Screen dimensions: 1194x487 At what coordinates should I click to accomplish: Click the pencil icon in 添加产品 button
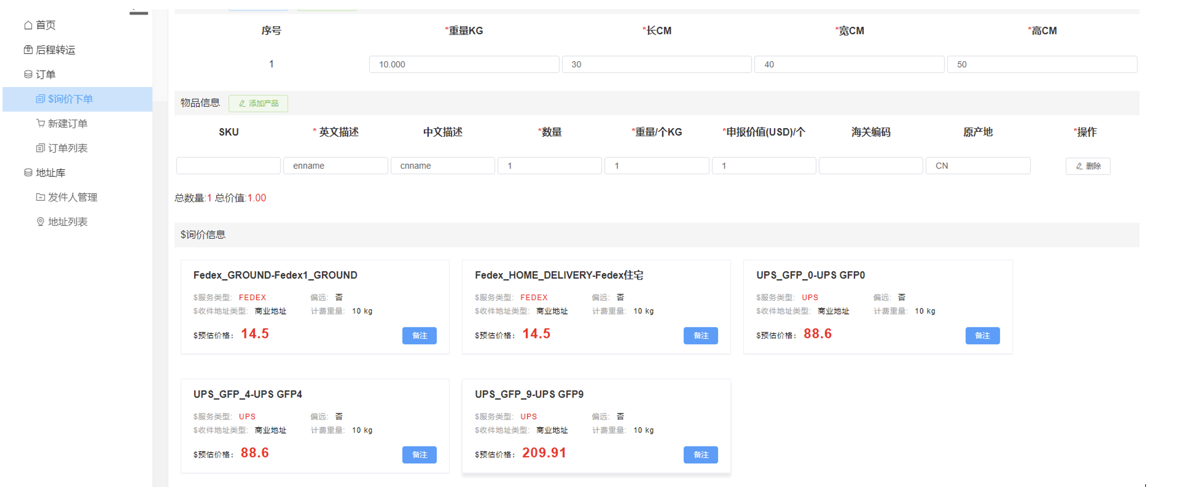242,103
